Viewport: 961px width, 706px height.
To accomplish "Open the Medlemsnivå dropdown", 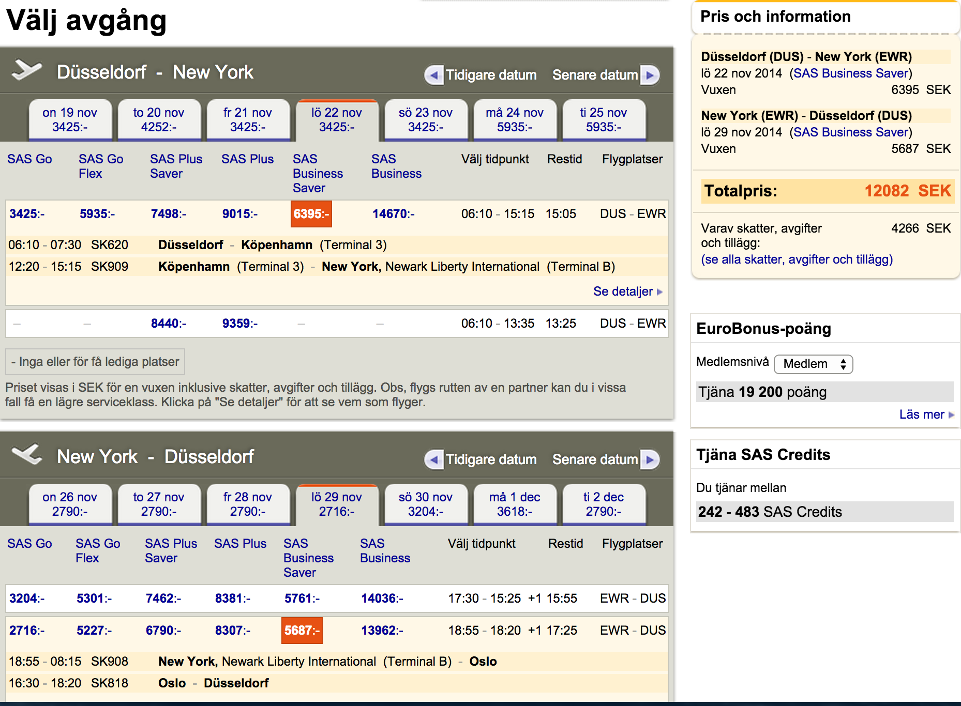I will 813,364.
